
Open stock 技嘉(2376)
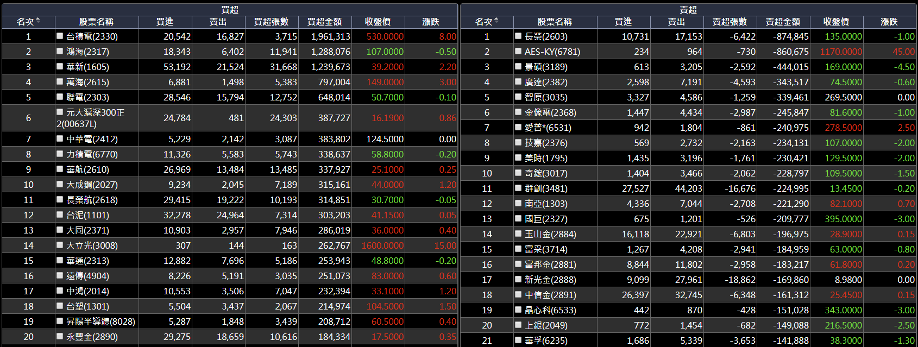click(546, 143)
